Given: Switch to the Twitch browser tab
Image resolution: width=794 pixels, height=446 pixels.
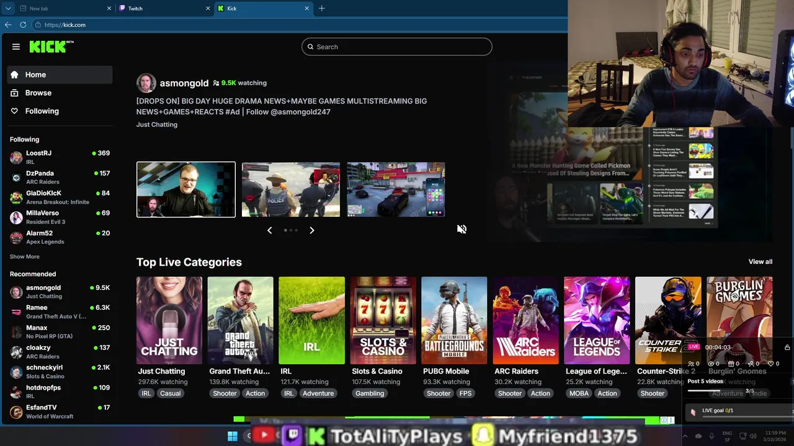Looking at the screenshot, I should pos(164,9).
